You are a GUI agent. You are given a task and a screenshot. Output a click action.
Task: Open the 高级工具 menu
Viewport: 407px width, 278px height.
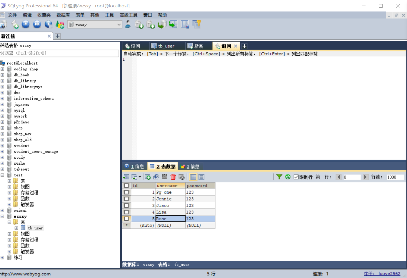129,15
